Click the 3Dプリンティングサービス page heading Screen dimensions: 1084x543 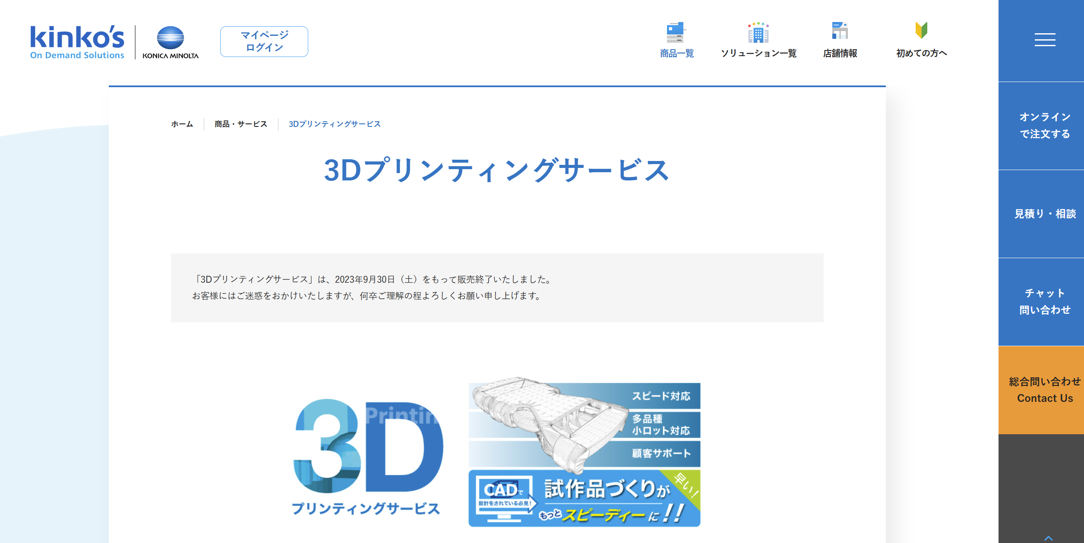pos(497,170)
